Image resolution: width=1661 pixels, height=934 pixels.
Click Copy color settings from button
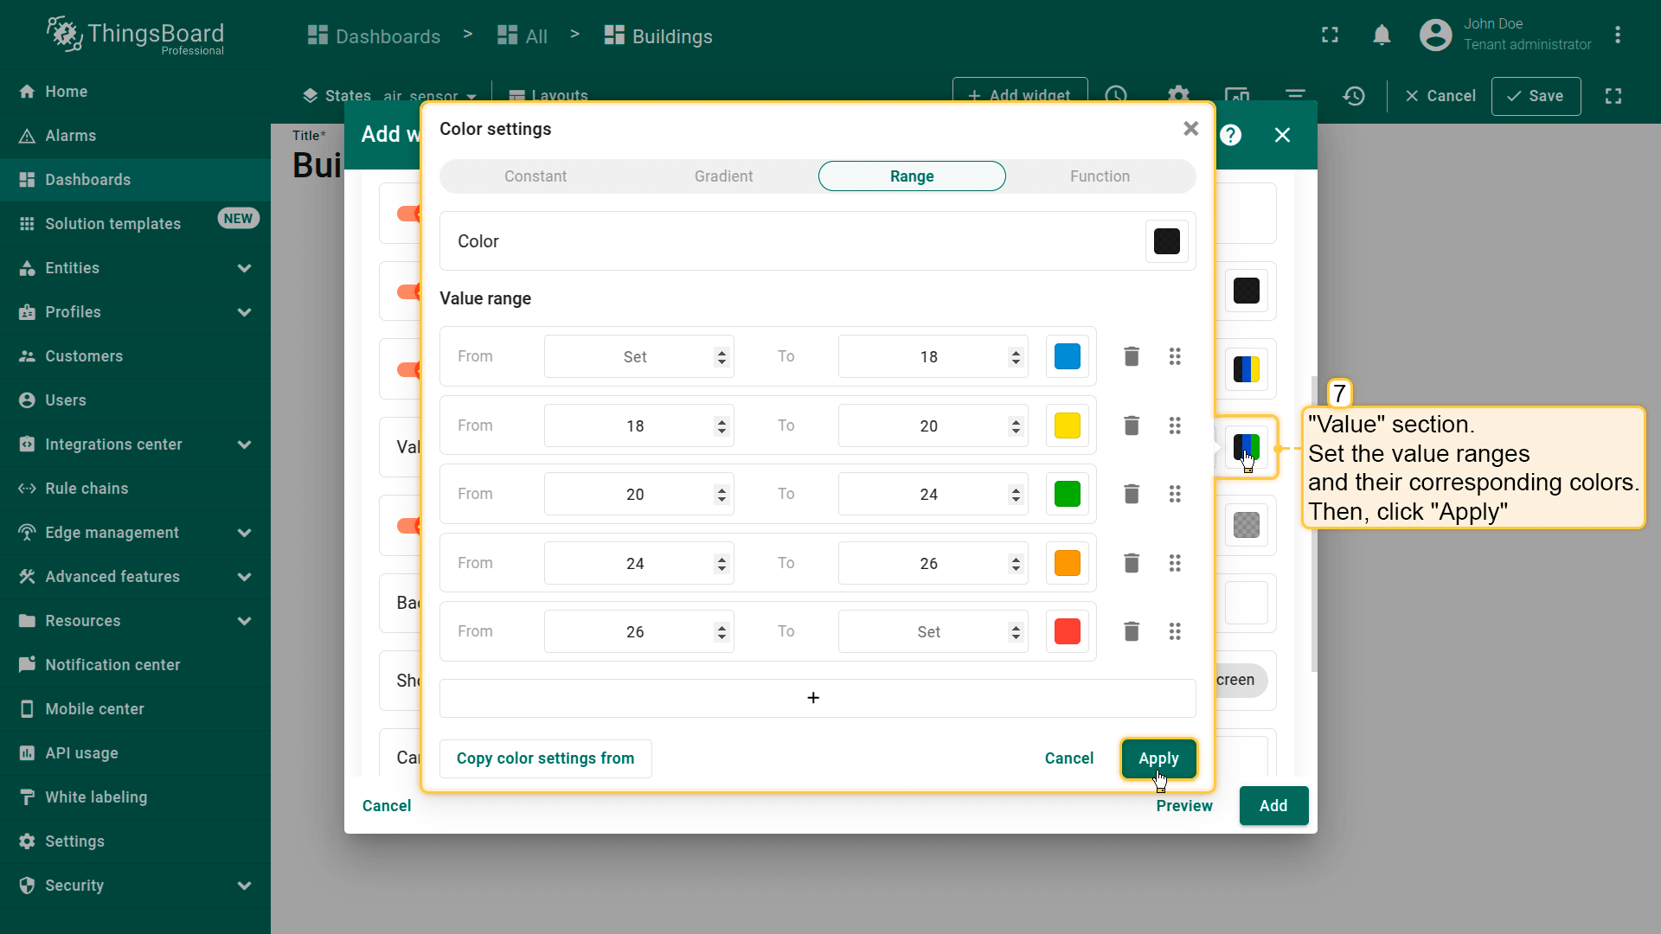[x=545, y=758]
